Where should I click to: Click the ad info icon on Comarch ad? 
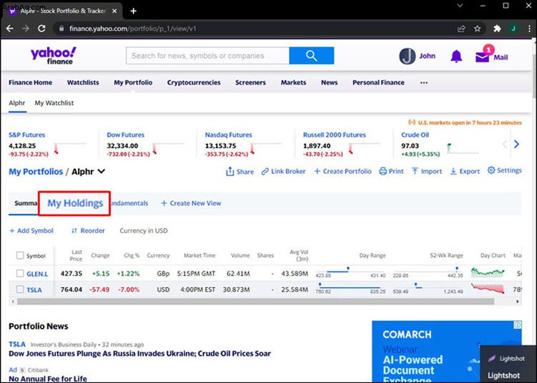(518, 324)
